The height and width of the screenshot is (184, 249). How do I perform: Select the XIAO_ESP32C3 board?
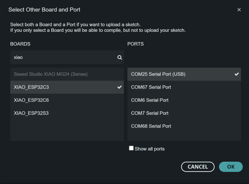[67, 87]
